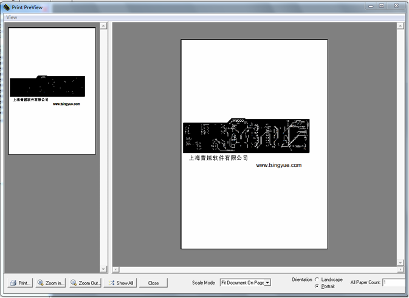This screenshot has width=409, height=298.
Task: Click the Zoom Out magnifier button
Action: coord(84,283)
